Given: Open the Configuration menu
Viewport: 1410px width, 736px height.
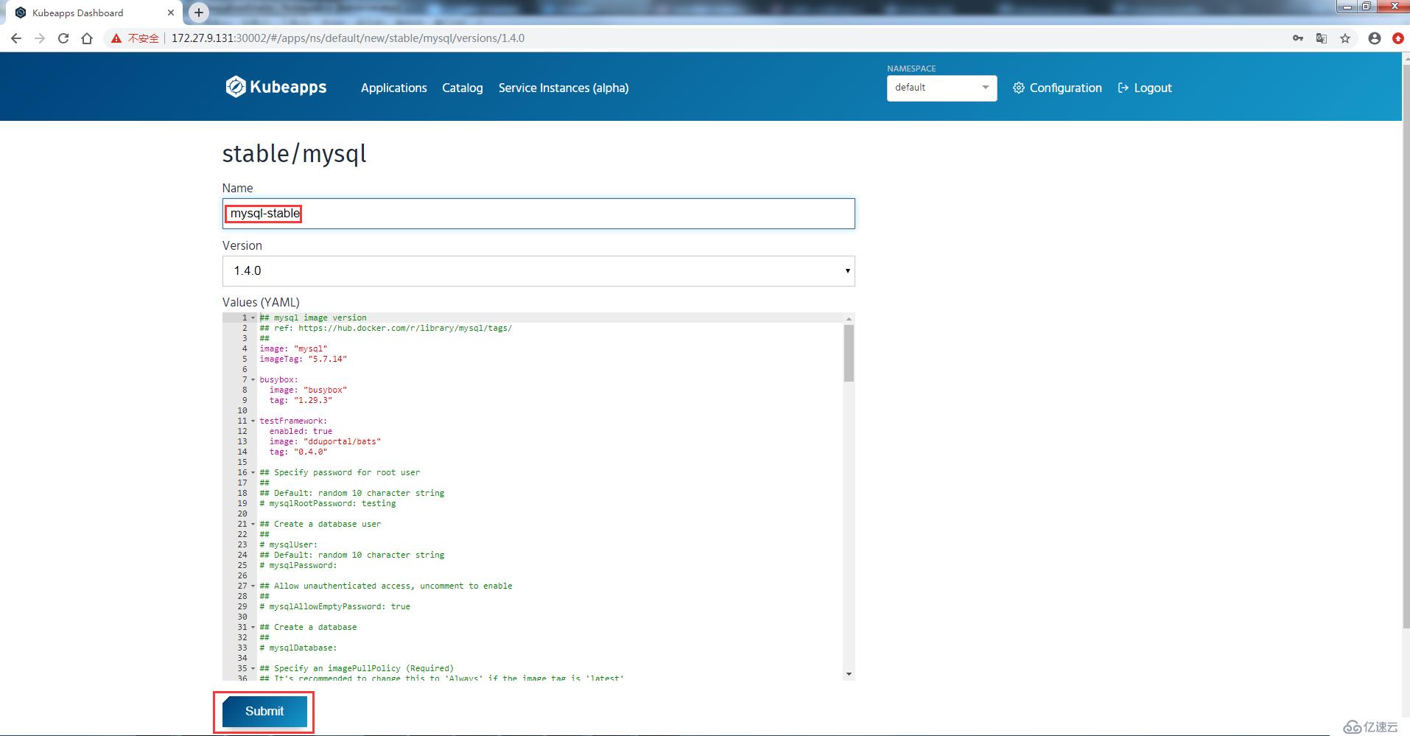Looking at the screenshot, I should click(x=1057, y=88).
